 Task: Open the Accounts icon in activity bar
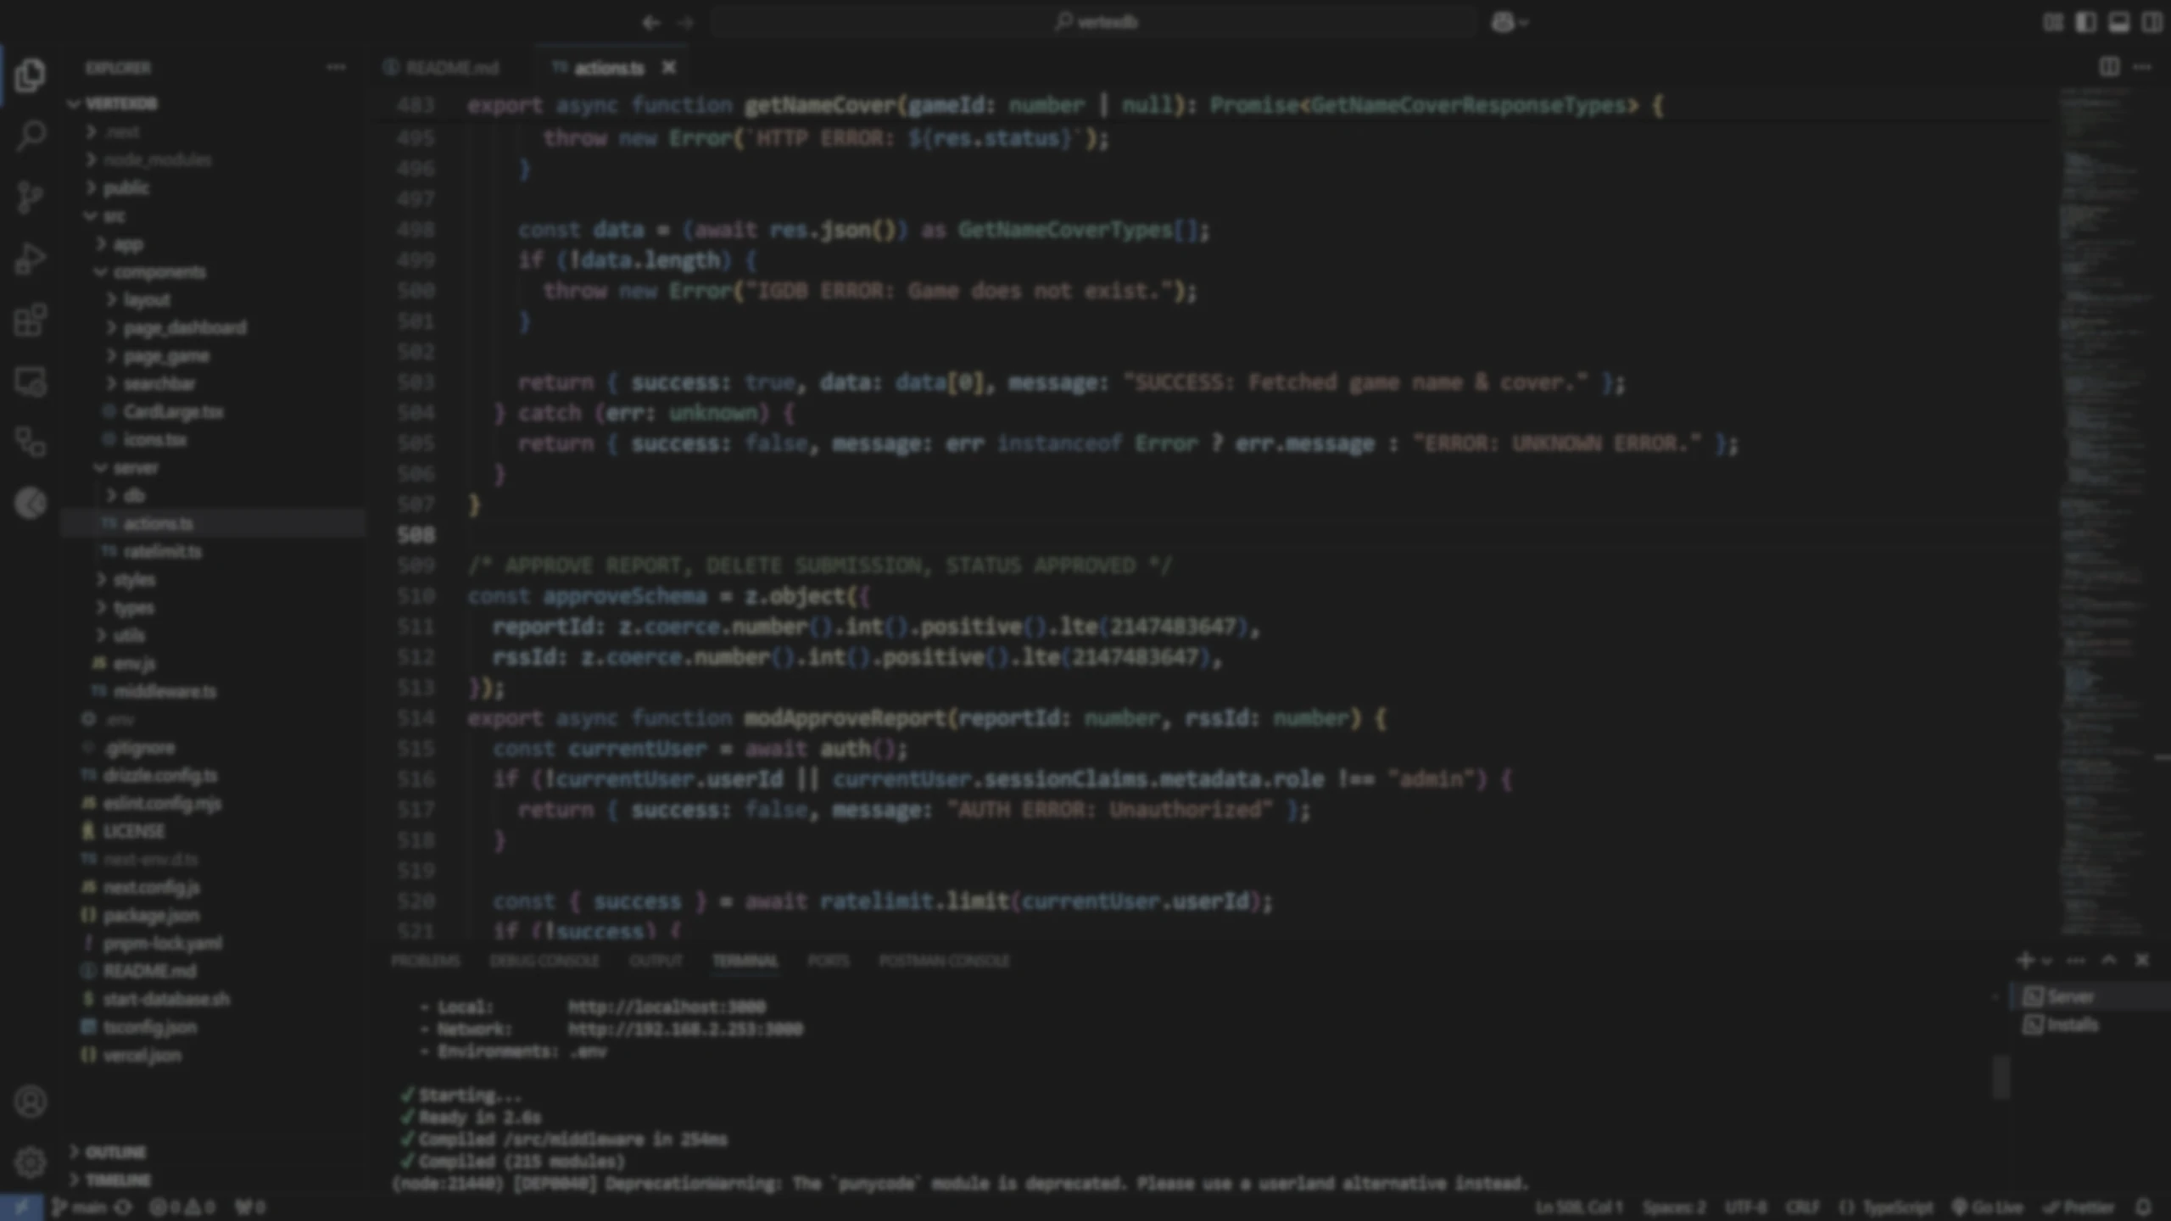pos(31,1101)
